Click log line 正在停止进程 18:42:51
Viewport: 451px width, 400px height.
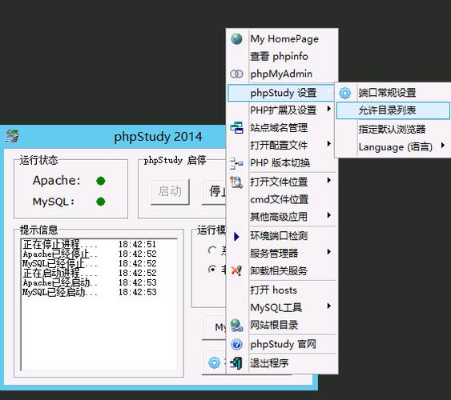click(x=90, y=244)
